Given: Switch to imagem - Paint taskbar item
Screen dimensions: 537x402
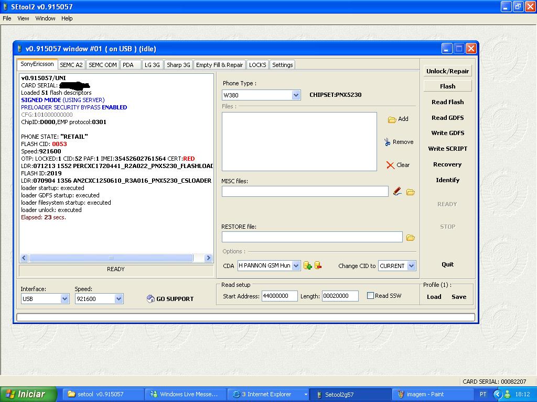Looking at the screenshot, I should pos(432,394).
